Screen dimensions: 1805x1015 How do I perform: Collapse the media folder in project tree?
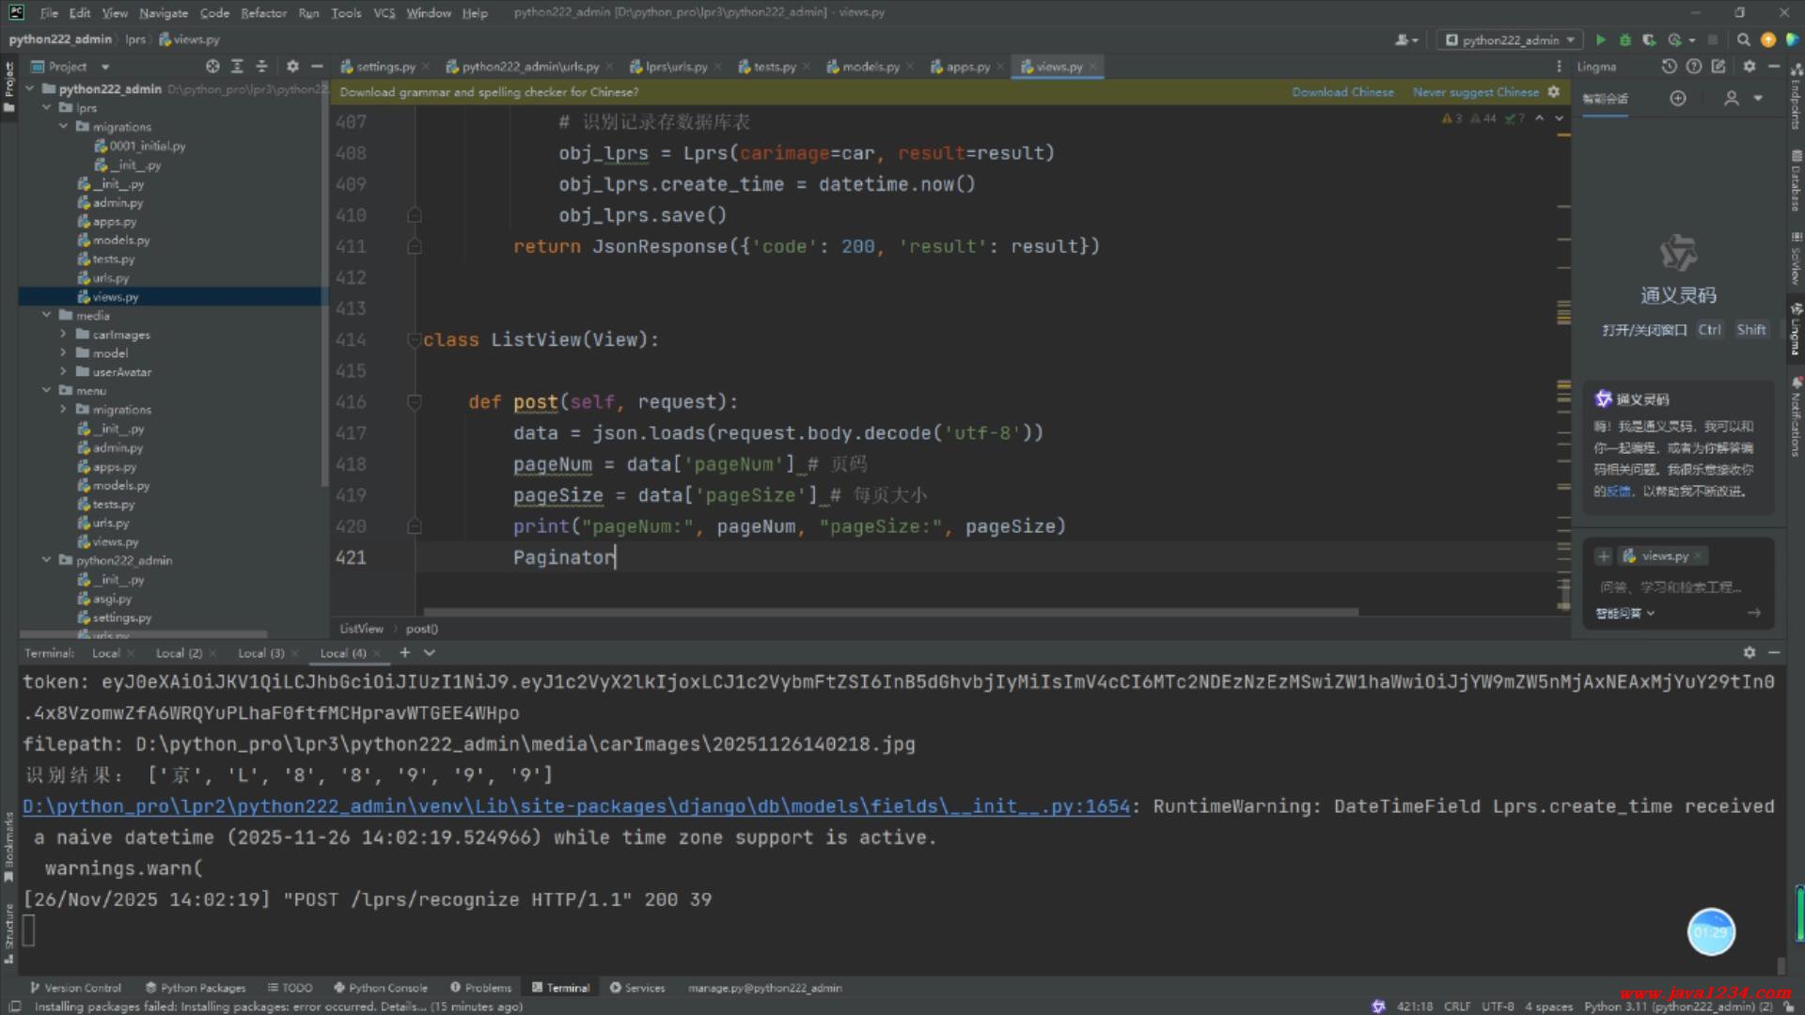pos(46,316)
